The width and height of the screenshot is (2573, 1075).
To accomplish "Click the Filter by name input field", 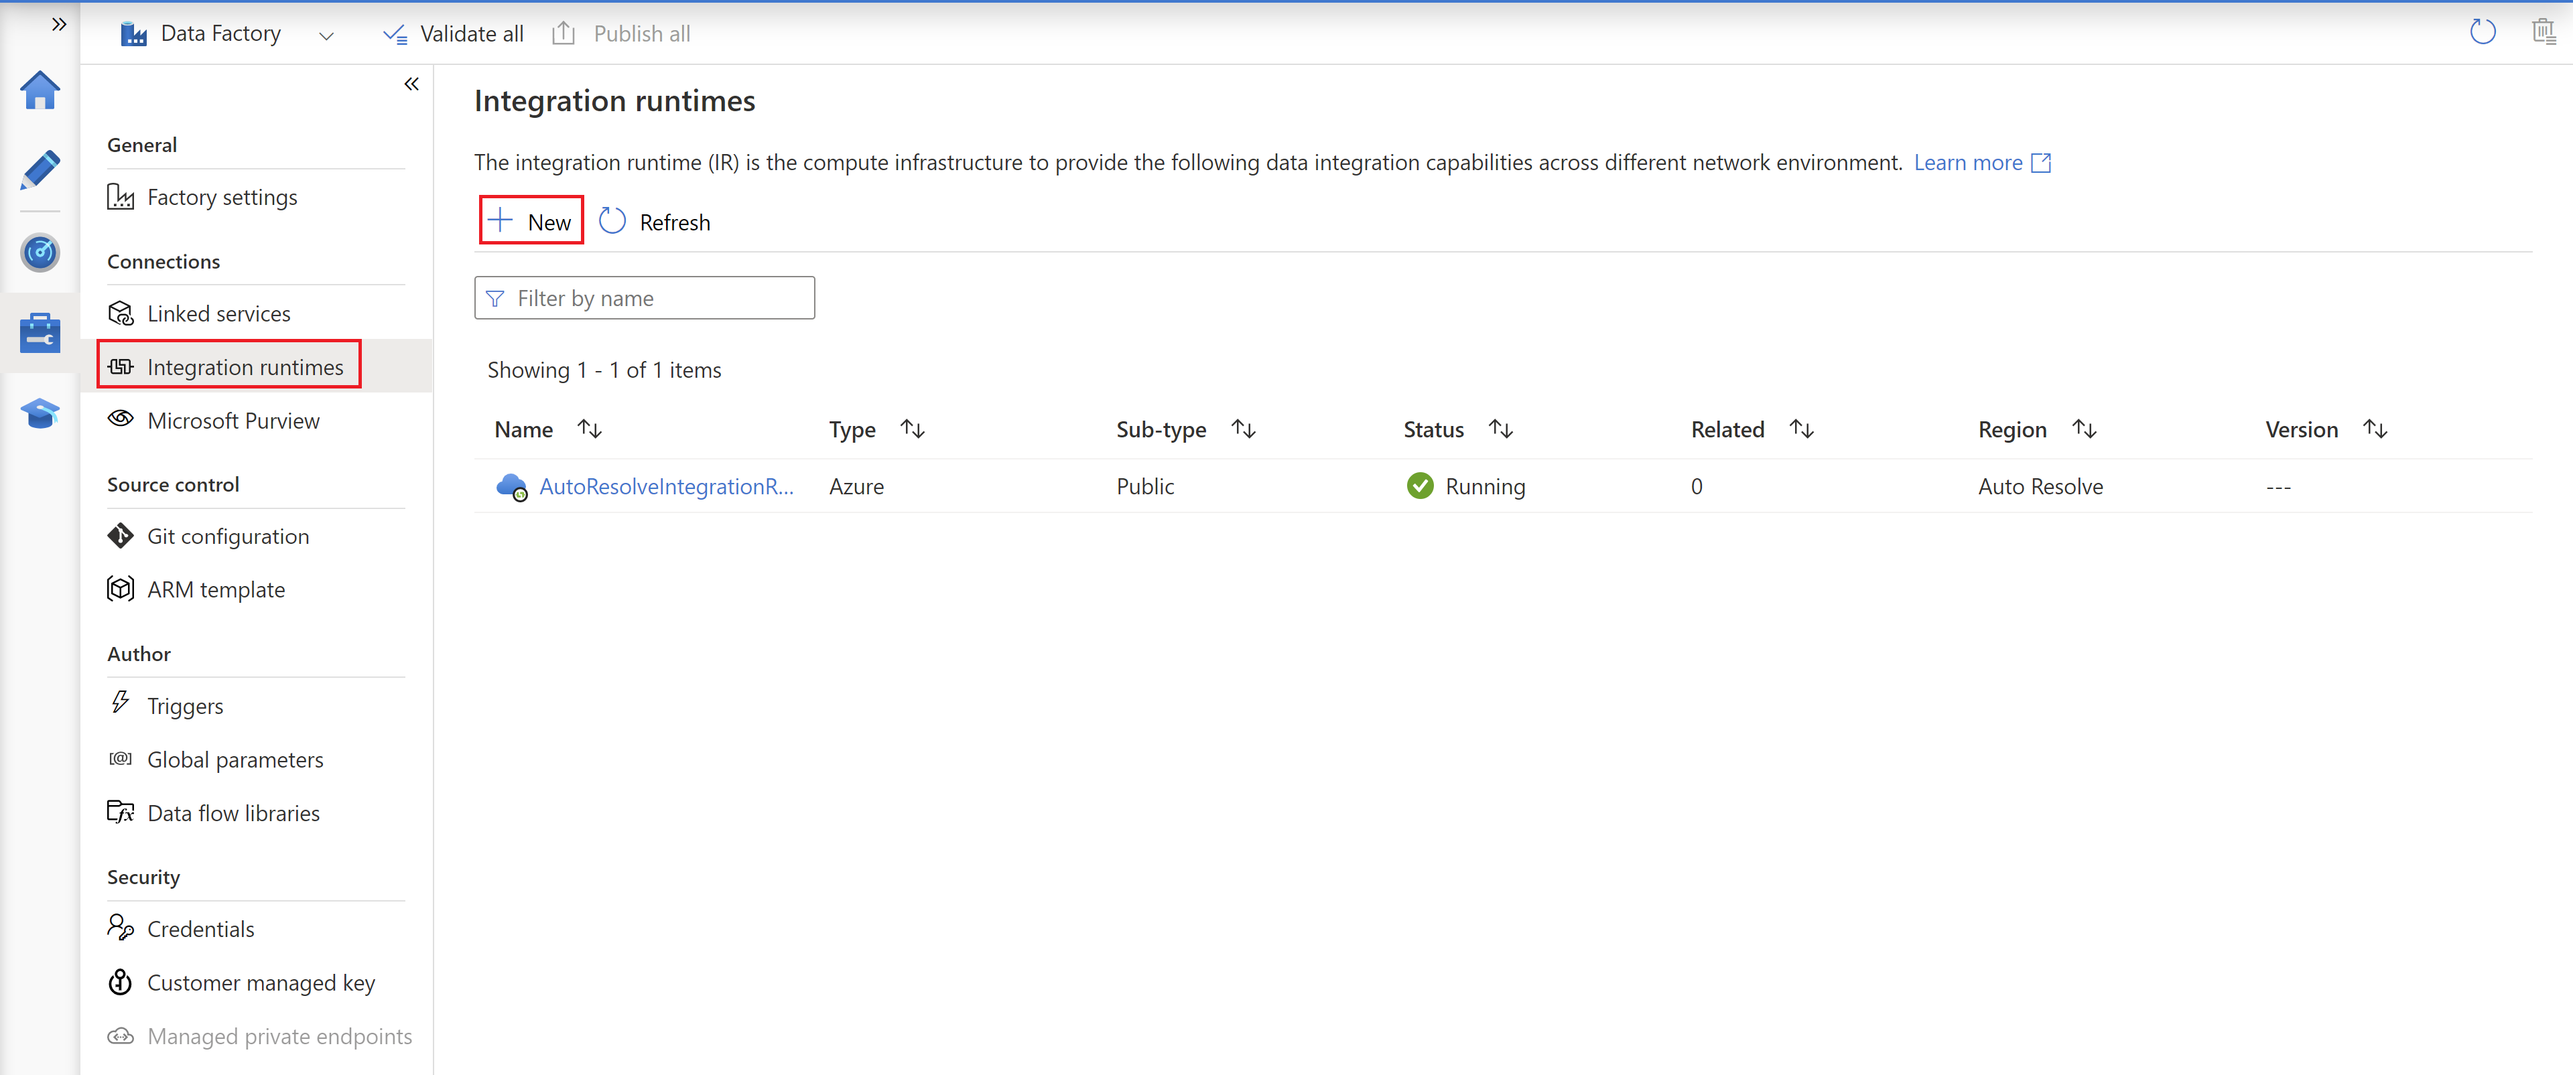I will 645,297.
